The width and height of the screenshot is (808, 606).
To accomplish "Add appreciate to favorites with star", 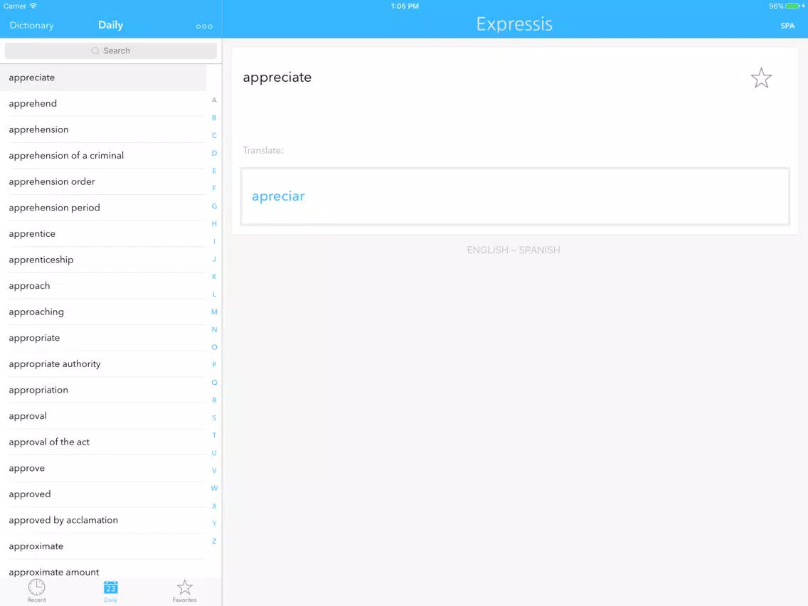I will (761, 78).
